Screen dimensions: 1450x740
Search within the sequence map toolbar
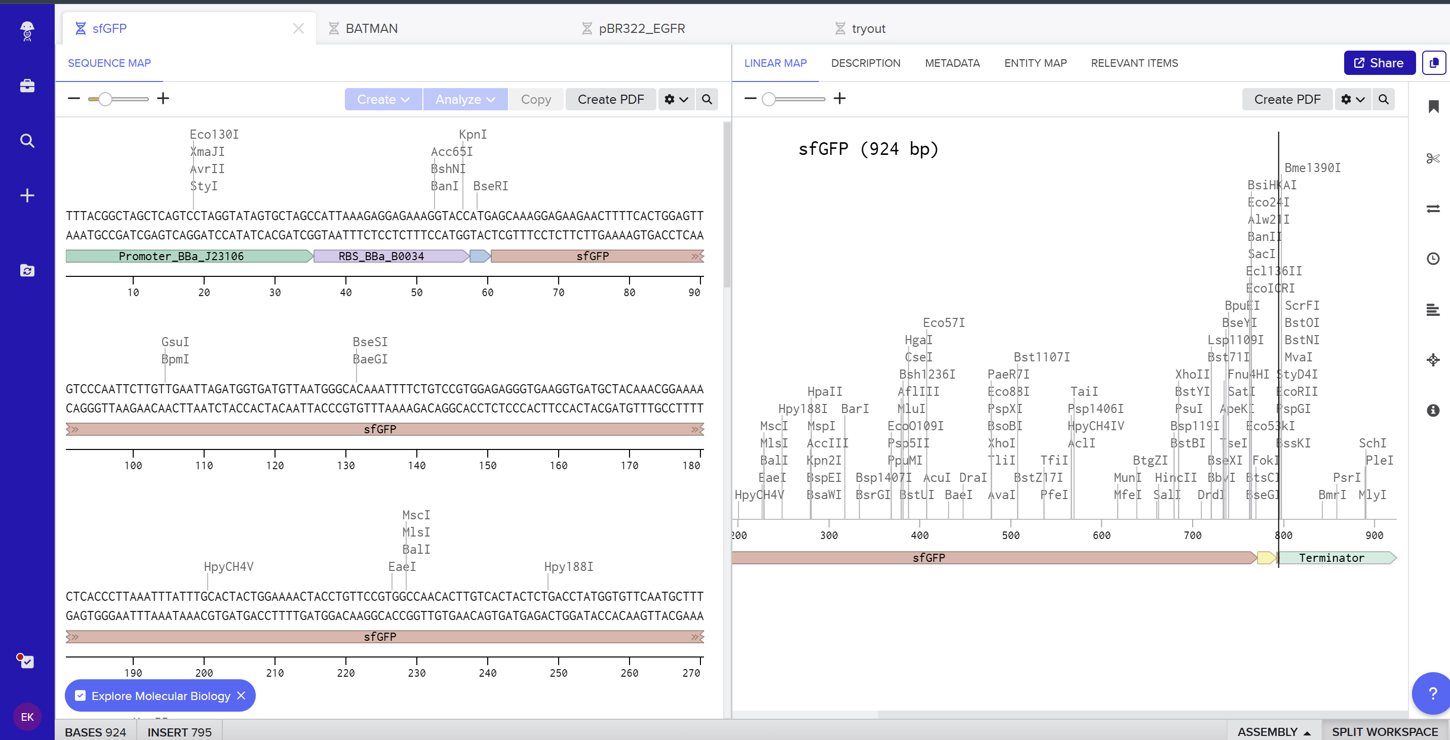click(707, 99)
